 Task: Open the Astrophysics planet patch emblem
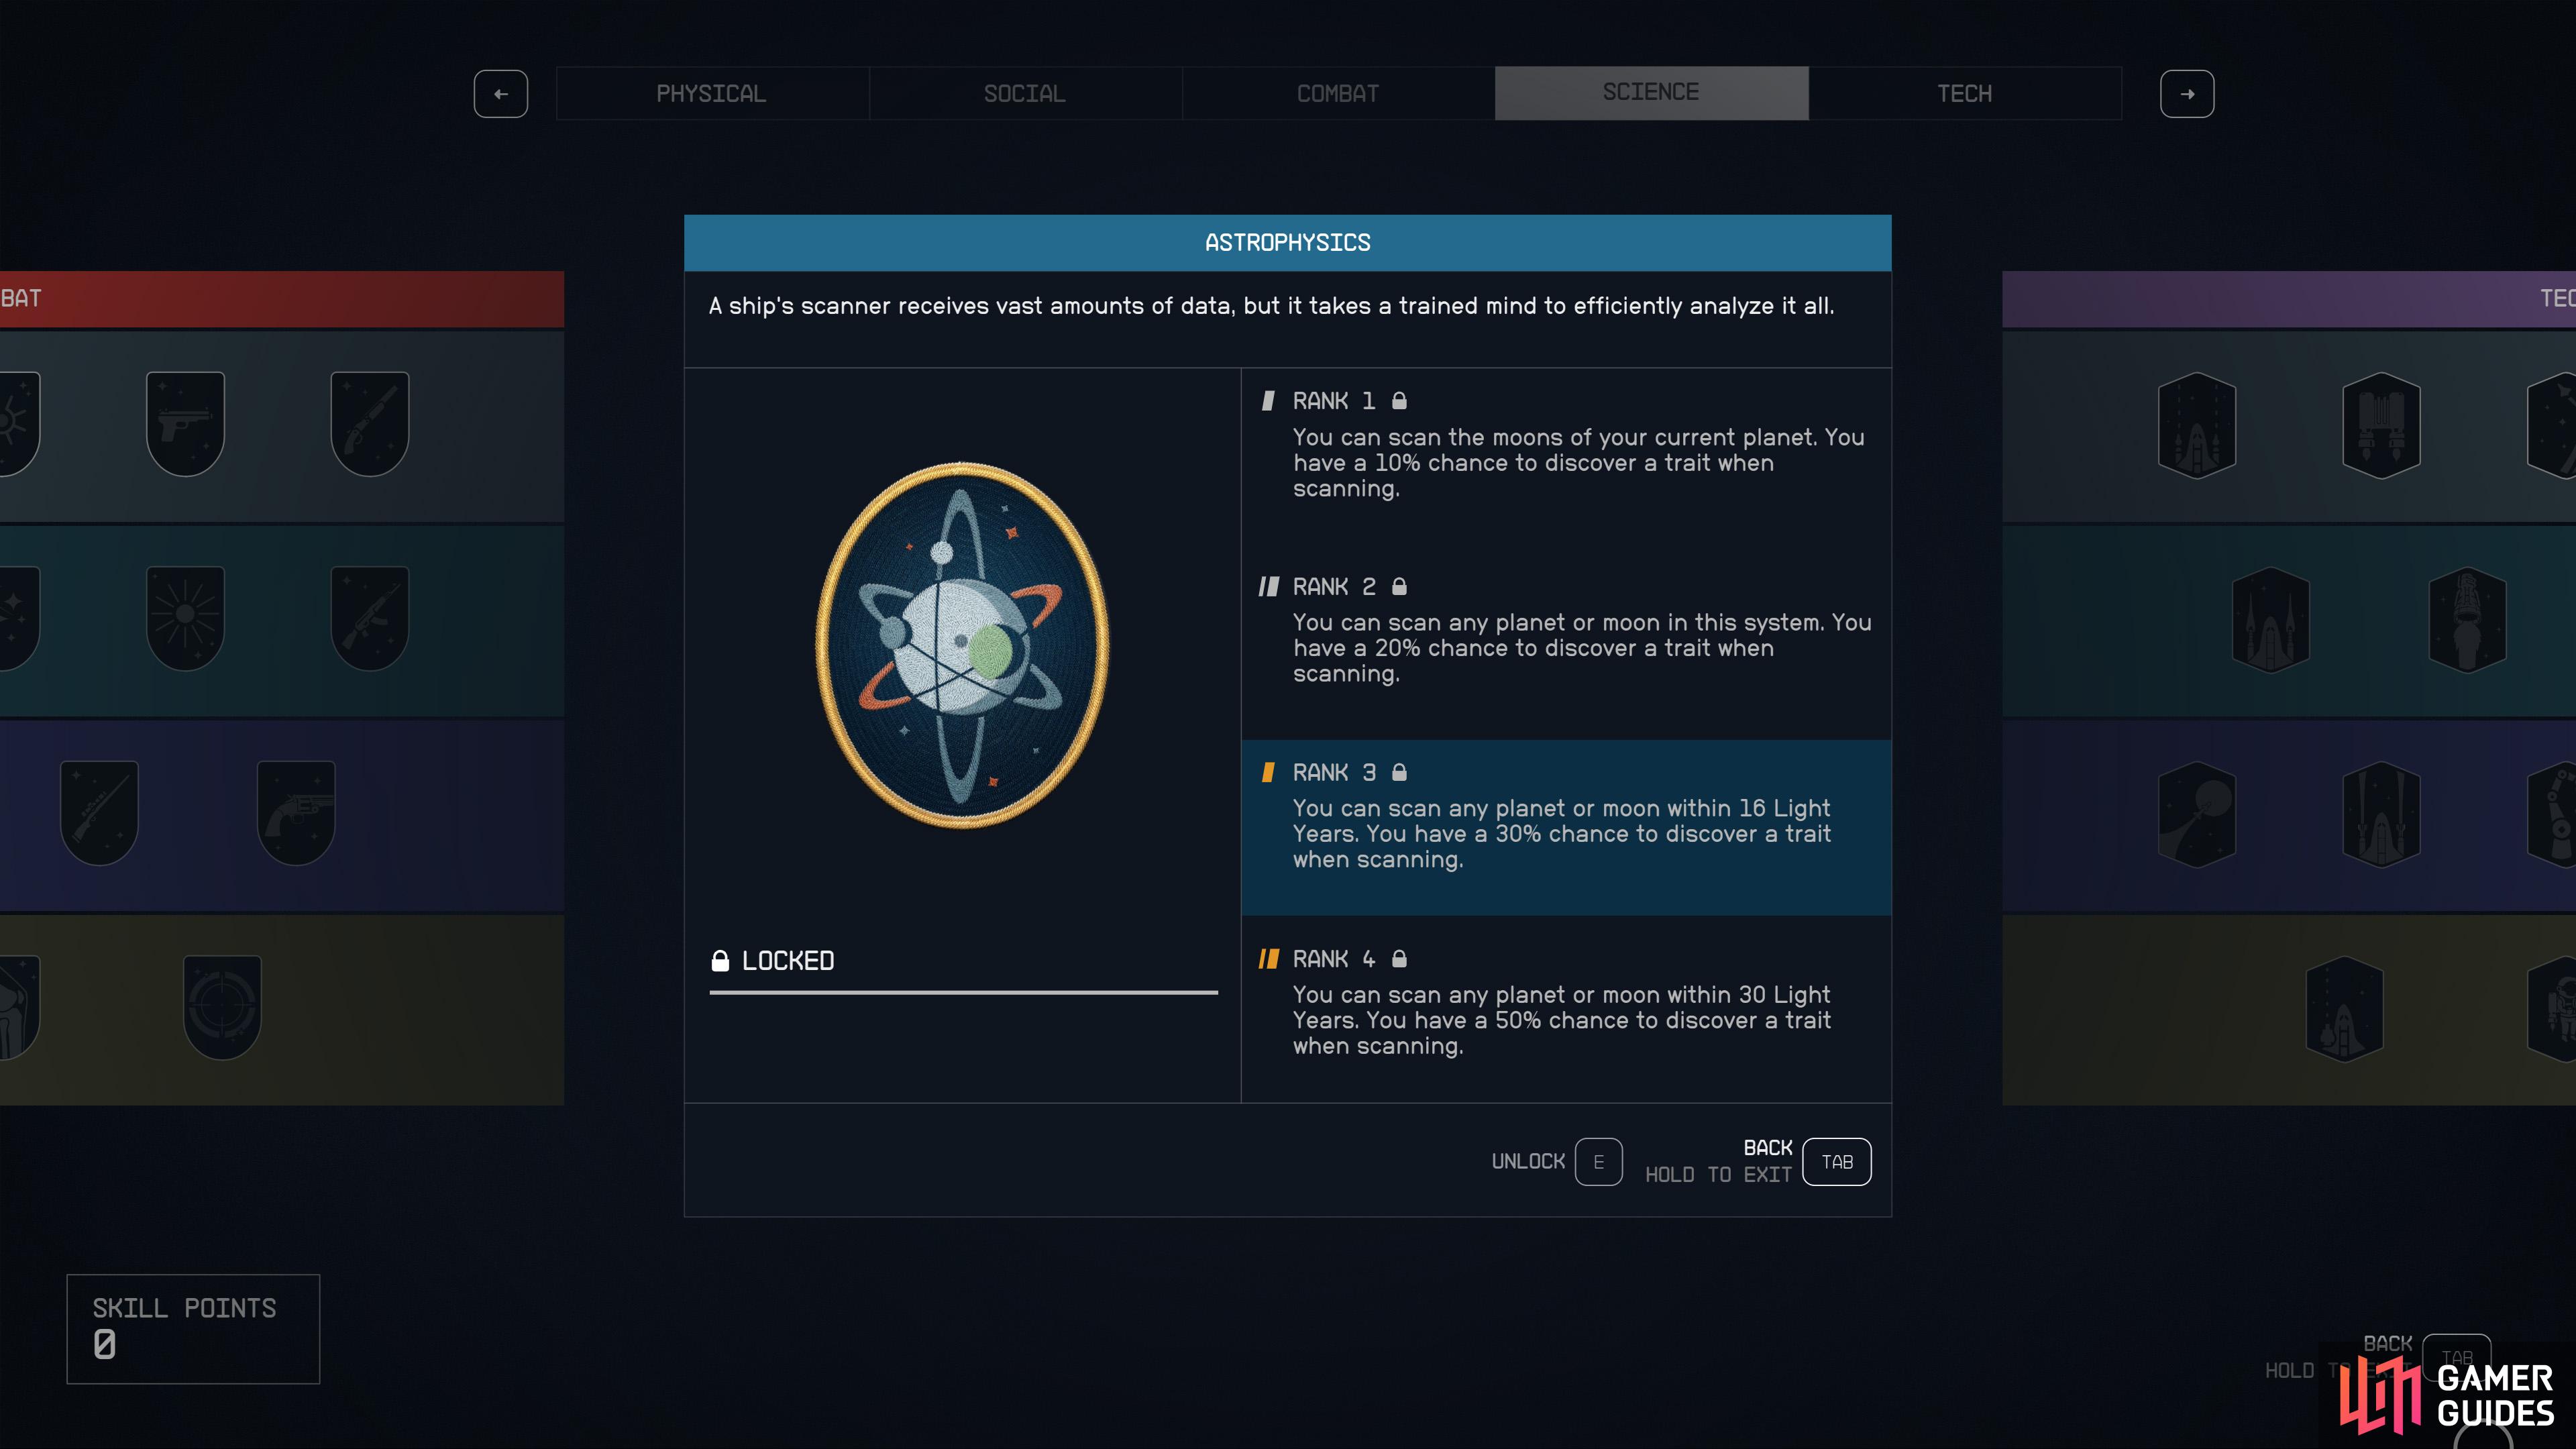[962, 645]
